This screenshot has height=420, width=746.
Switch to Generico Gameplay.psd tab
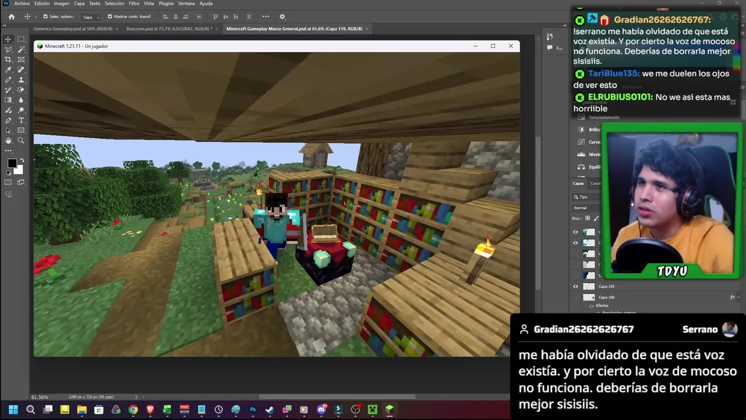click(73, 29)
